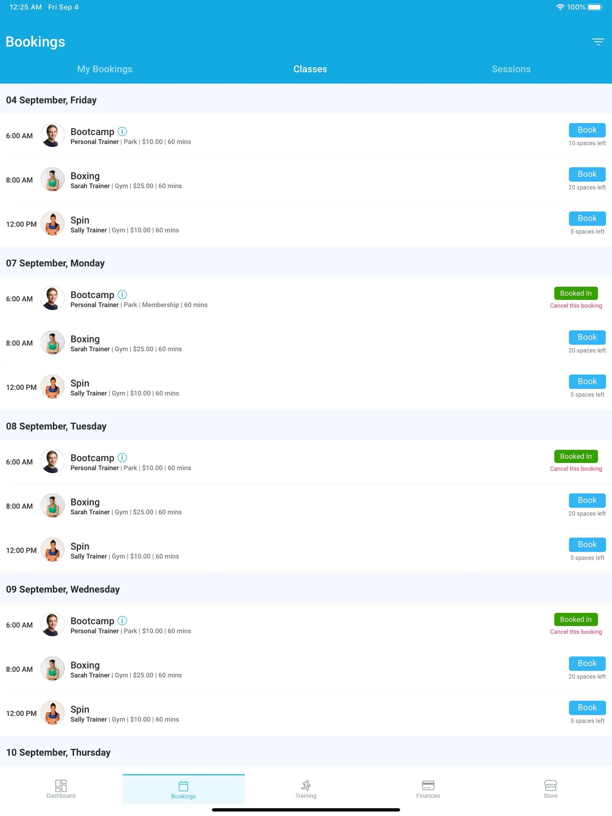The height and width of the screenshot is (816, 612).
Task: Open the Store tab icon
Action: coord(550,785)
